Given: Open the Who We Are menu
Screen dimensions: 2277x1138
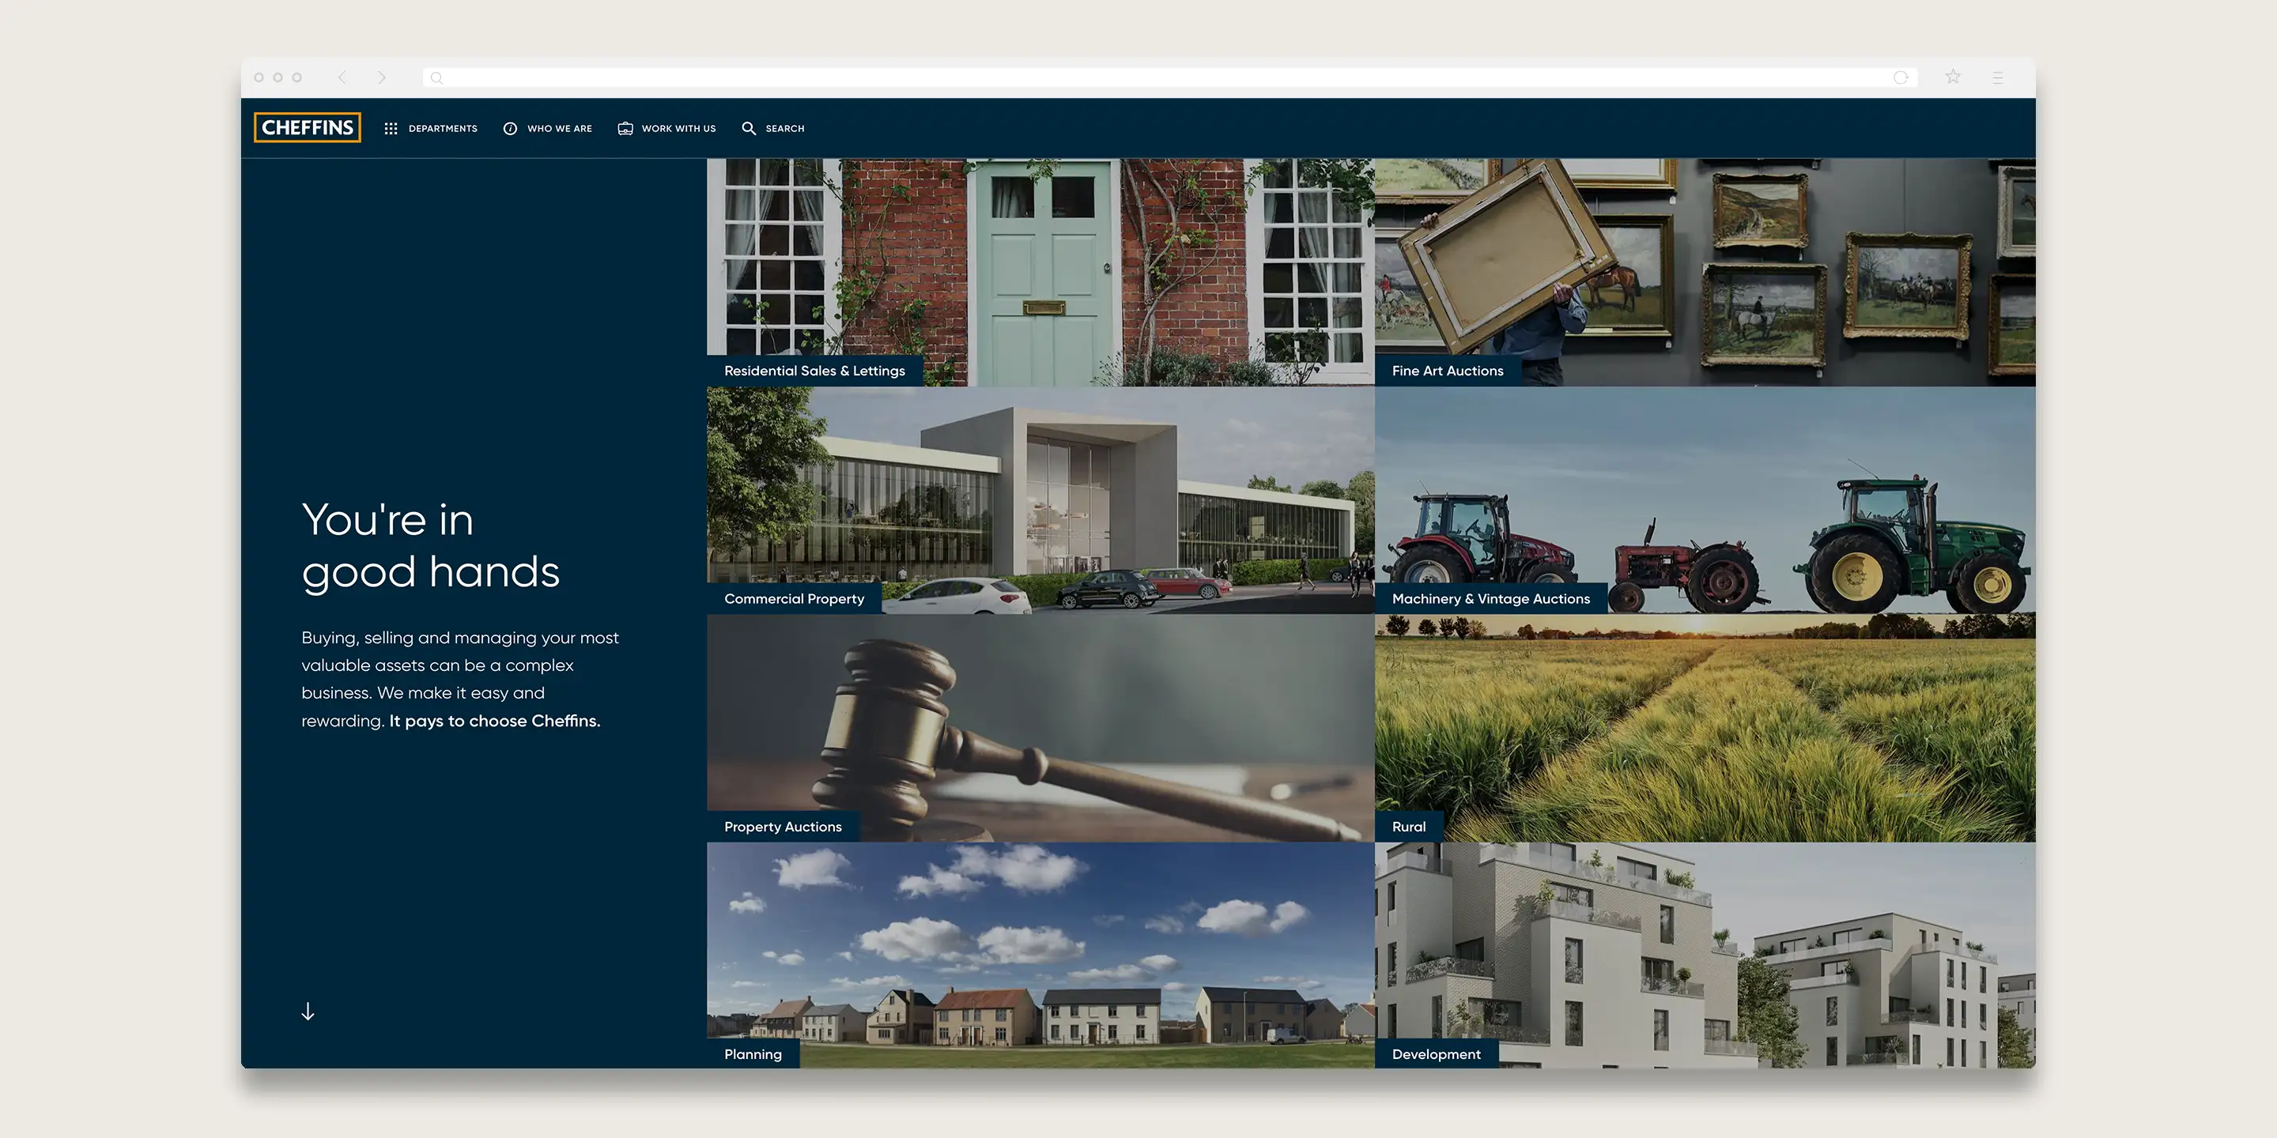Looking at the screenshot, I should [x=559, y=128].
